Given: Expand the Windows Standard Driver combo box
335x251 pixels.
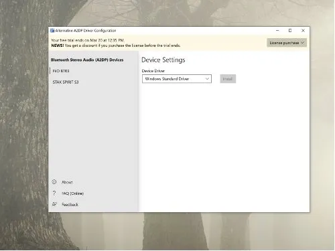Looking at the screenshot, I should pyautogui.click(x=177, y=79).
